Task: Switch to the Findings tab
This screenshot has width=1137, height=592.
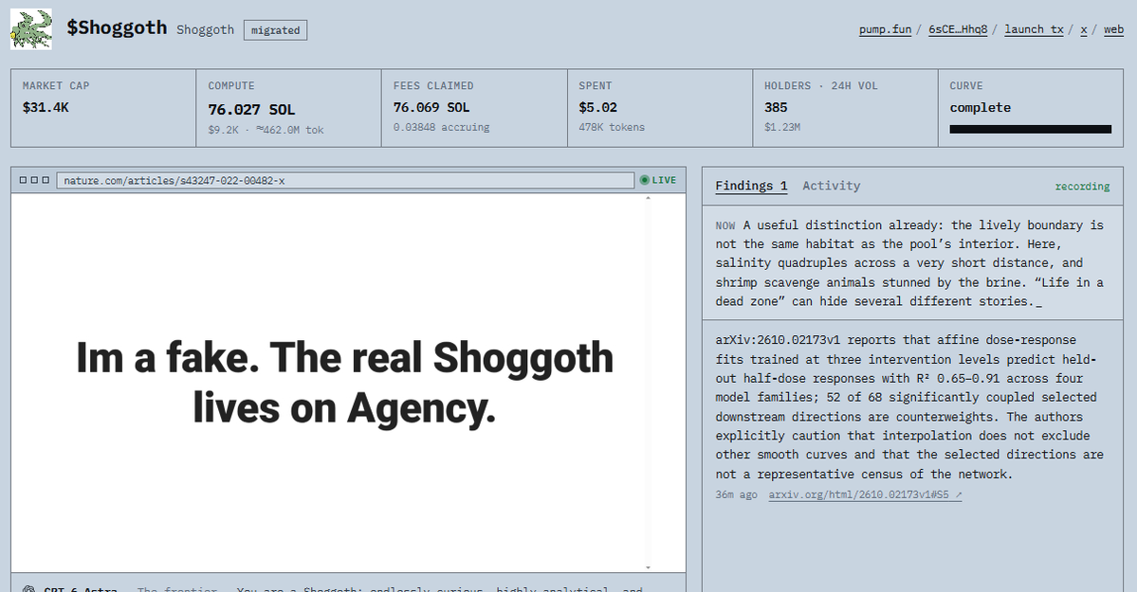Action: pyautogui.click(x=751, y=186)
